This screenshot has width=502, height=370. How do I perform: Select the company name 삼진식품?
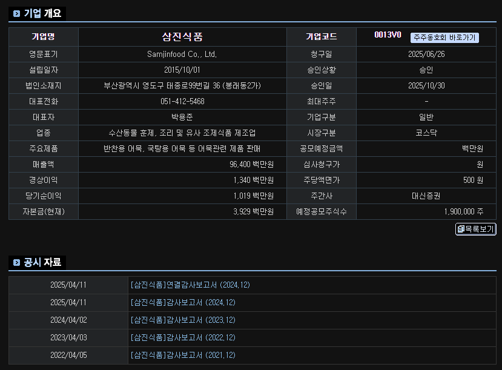pyautogui.click(x=182, y=37)
